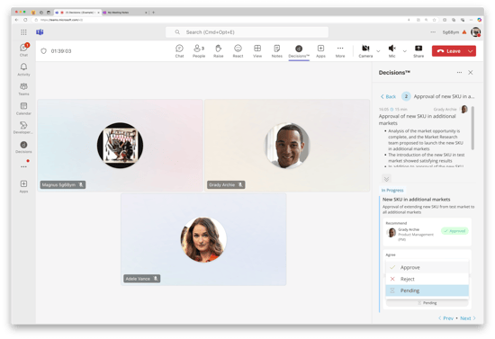Expand Mic options dropdown arrow
Image resolution: width=495 pixels, height=339 pixels.
(405, 51)
